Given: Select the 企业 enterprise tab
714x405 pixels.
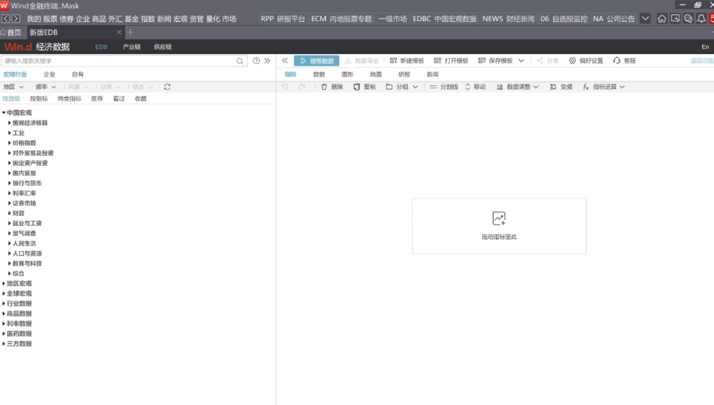Looking at the screenshot, I should coord(49,74).
